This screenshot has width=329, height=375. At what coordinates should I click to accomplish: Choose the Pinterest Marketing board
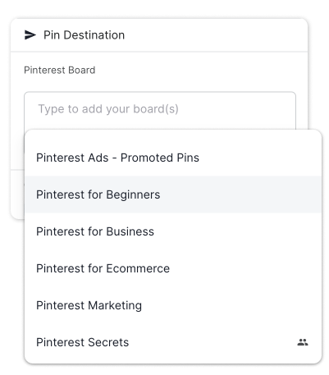coord(173,305)
